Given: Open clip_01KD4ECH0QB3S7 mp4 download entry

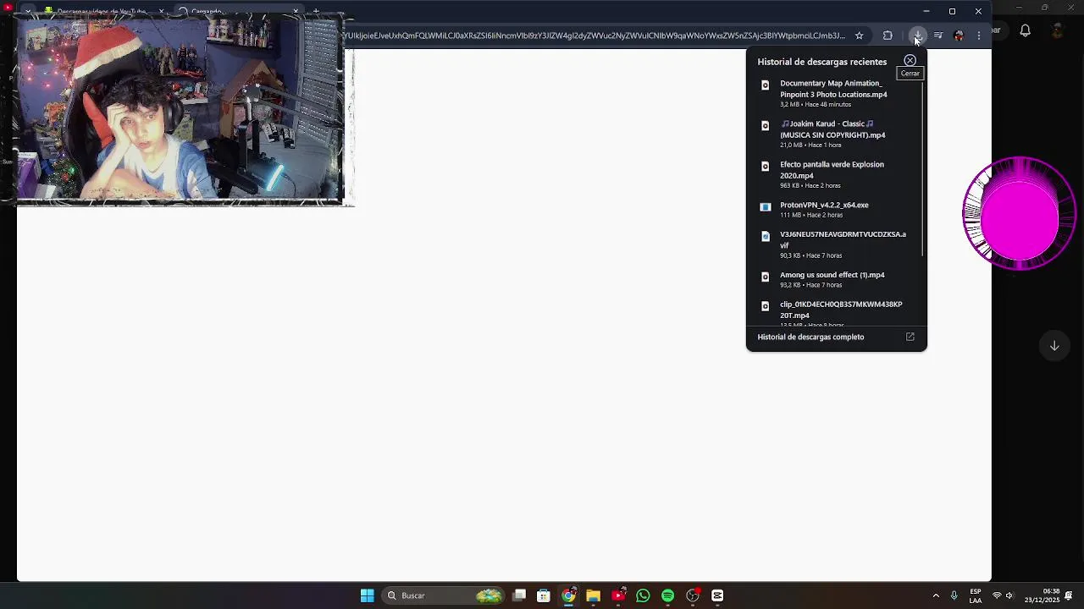Looking at the screenshot, I should [833, 313].
